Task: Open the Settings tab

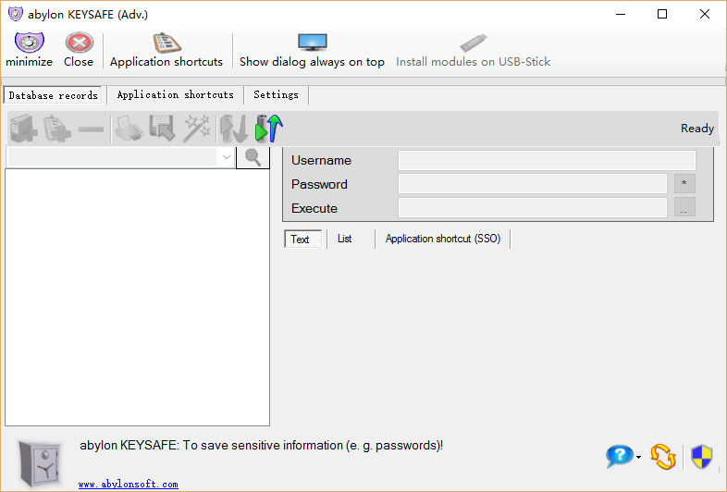Action: pyautogui.click(x=276, y=94)
